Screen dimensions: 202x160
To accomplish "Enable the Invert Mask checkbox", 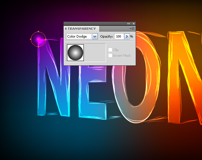I will [x=110, y=56].
